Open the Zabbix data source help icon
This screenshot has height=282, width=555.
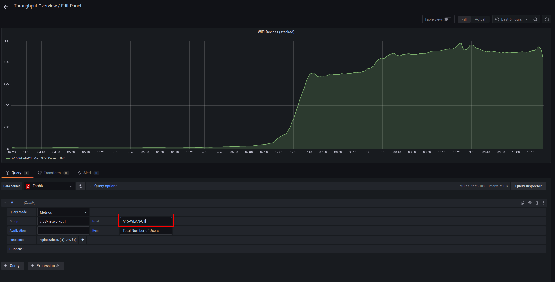coord(80,186)
